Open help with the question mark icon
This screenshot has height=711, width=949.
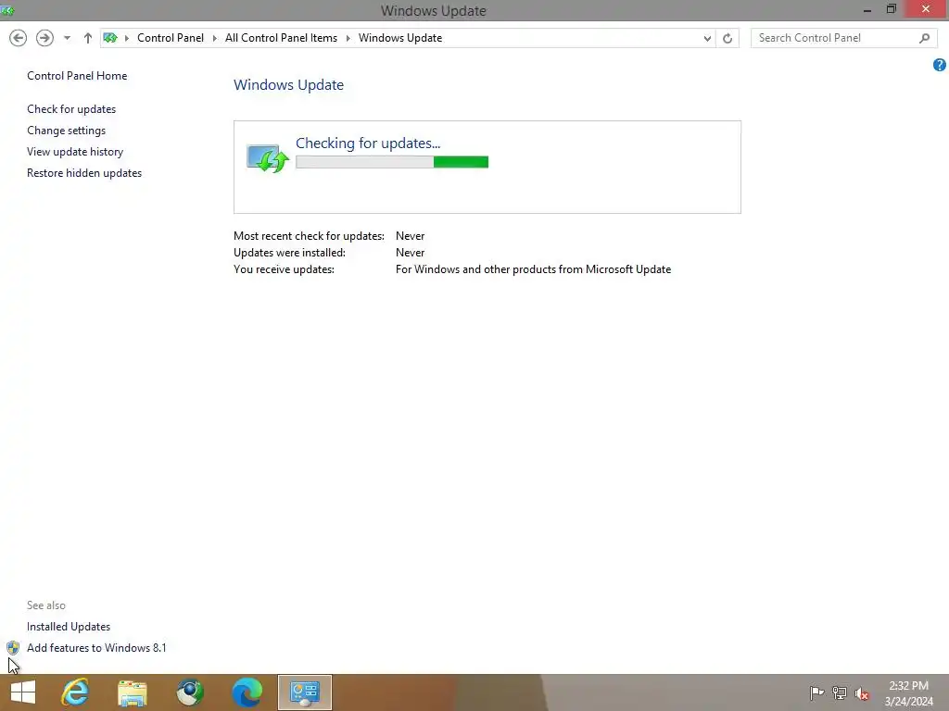click(x=940, y=66)
